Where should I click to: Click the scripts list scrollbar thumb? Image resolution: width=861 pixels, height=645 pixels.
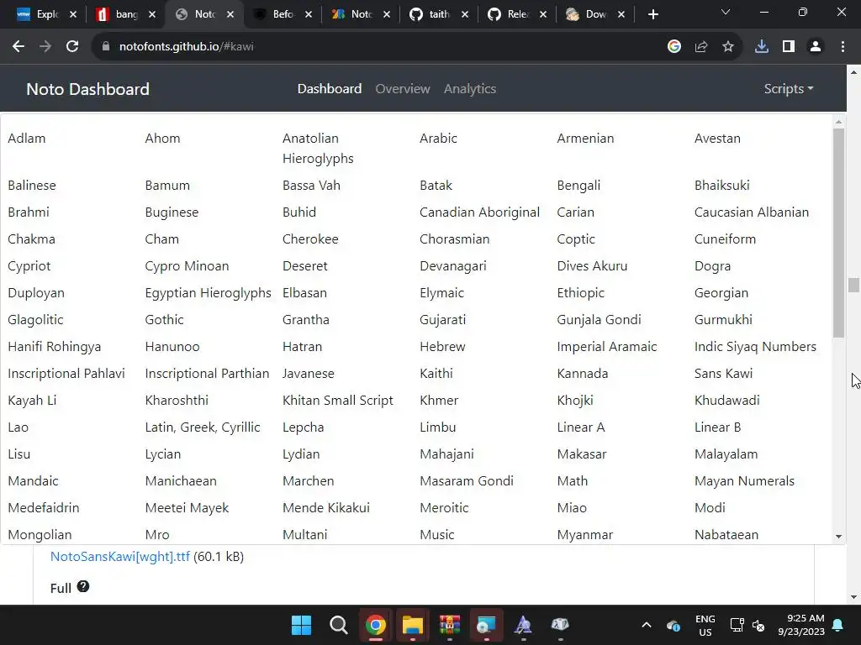point(838,233)
